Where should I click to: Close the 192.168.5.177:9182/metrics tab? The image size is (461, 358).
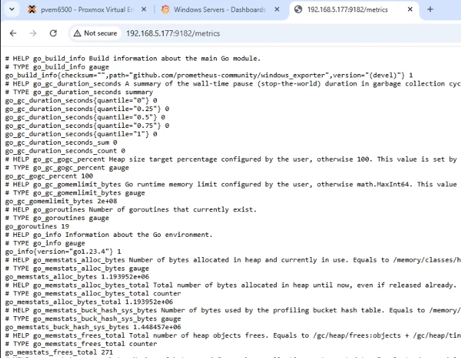(411, 10)
